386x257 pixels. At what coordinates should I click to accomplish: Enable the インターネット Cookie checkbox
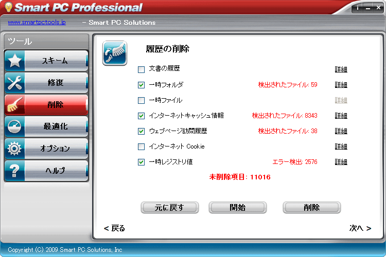tap(141, 146)
